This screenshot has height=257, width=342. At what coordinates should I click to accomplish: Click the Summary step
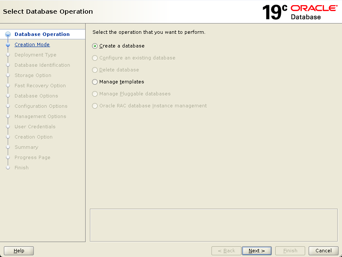click(x=27, y=147)
